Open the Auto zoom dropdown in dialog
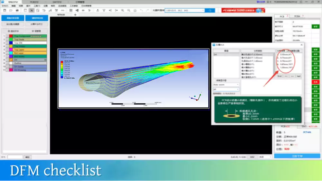Screen dimensions: 322x181 (226, 85)
